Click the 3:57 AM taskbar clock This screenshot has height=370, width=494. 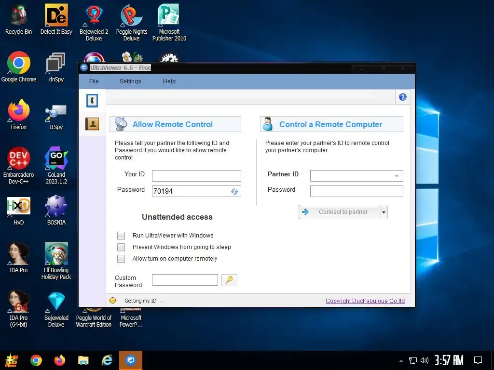[x=449, y=360]
